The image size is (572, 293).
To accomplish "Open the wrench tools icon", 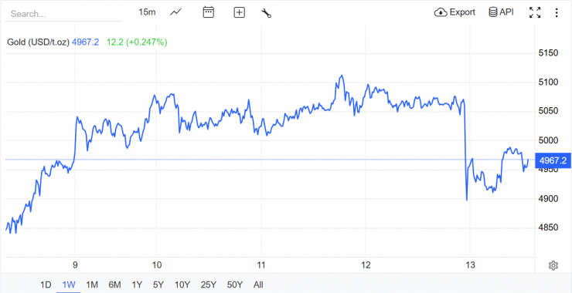I will tap(267, 13).
